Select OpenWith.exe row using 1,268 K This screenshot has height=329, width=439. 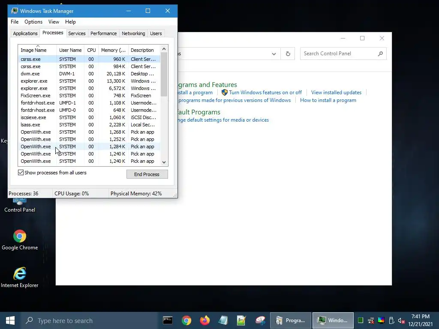tap(89, 132)
